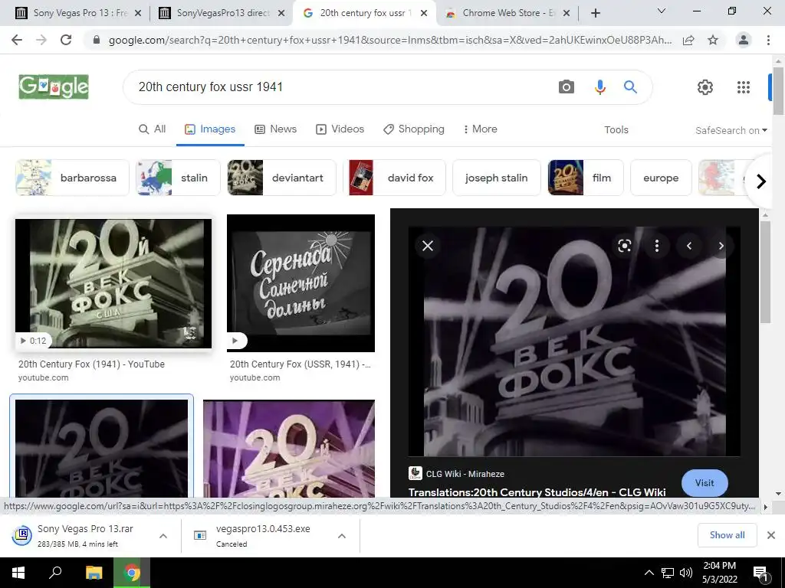Filter by deviantart suggestion chip

281,178
